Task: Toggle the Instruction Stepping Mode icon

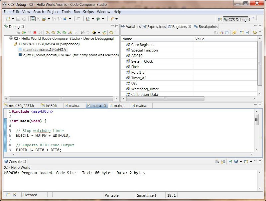Action: [x=82, y=32]
